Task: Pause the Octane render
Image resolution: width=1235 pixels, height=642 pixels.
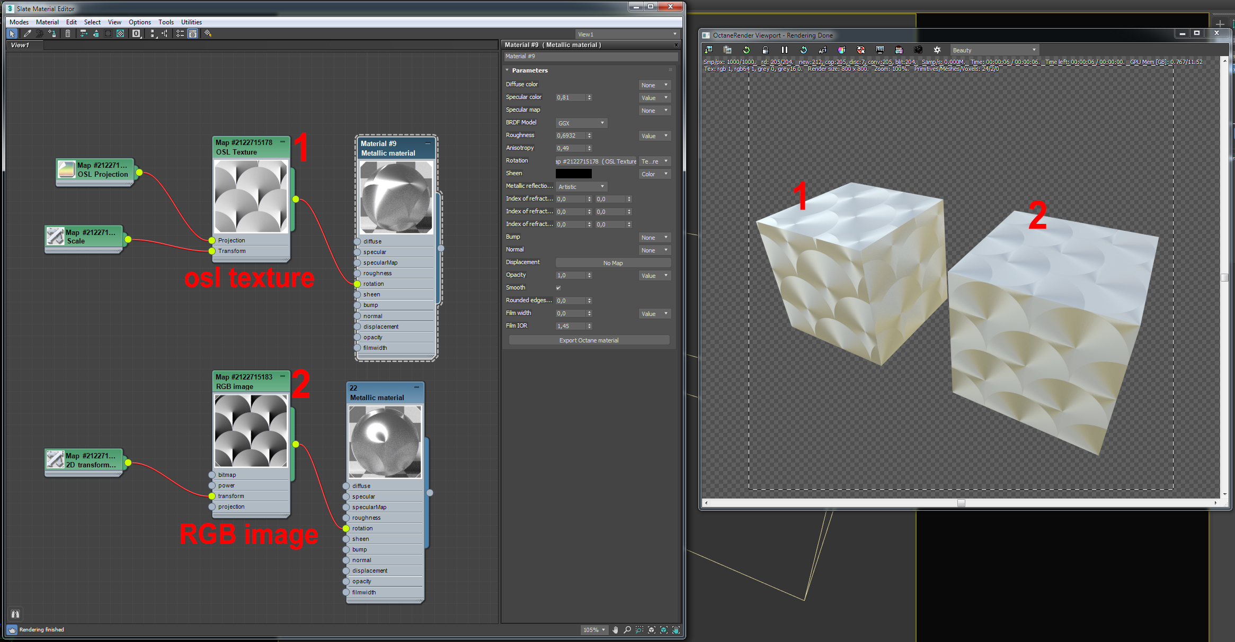Action: tap(785, 50)
